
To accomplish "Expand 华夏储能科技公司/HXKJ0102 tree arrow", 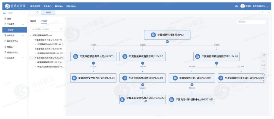I will coord(36,62).
